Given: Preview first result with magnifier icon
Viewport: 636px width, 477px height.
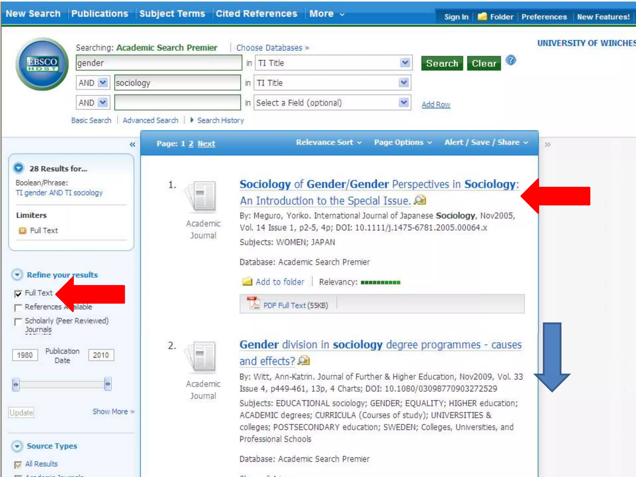Looking at the screenshot, I should (420, 200).
